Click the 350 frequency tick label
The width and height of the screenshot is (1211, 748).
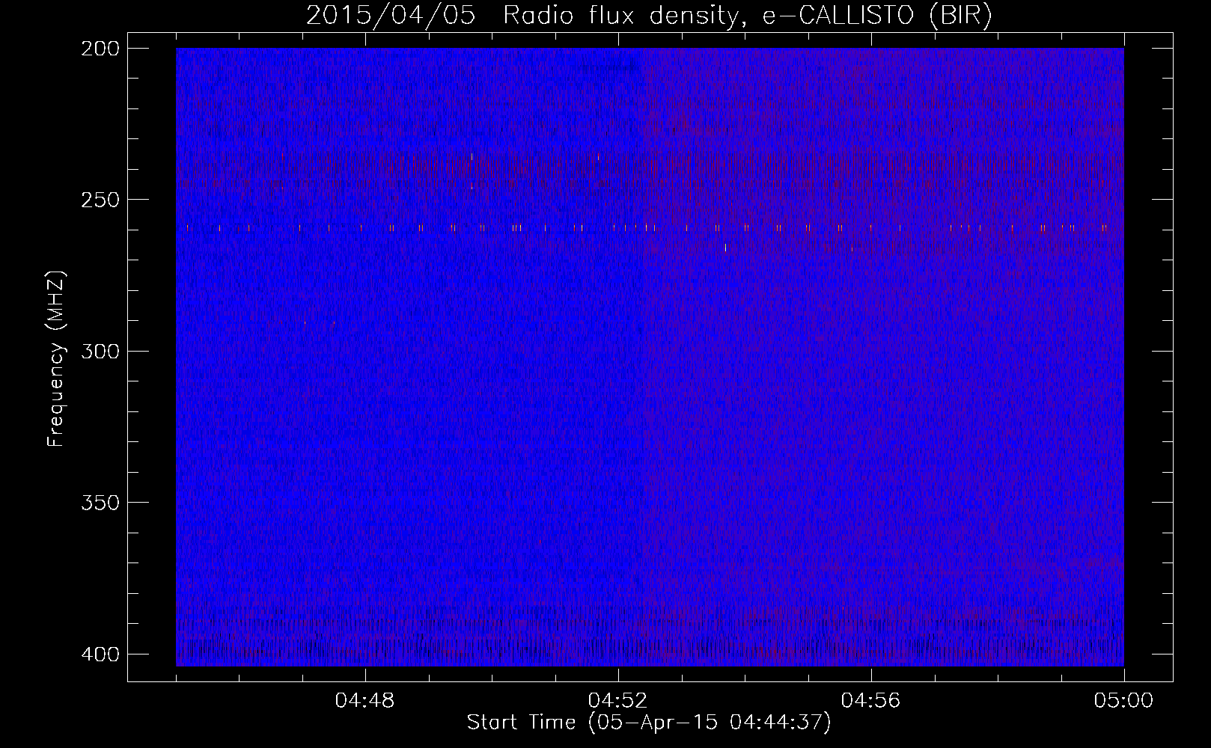(100, 502)
